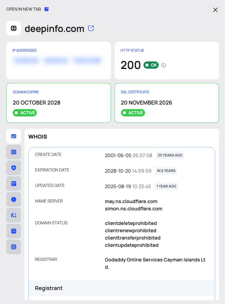Click the 20 OCTOBER 2028 expiry date

36,102
